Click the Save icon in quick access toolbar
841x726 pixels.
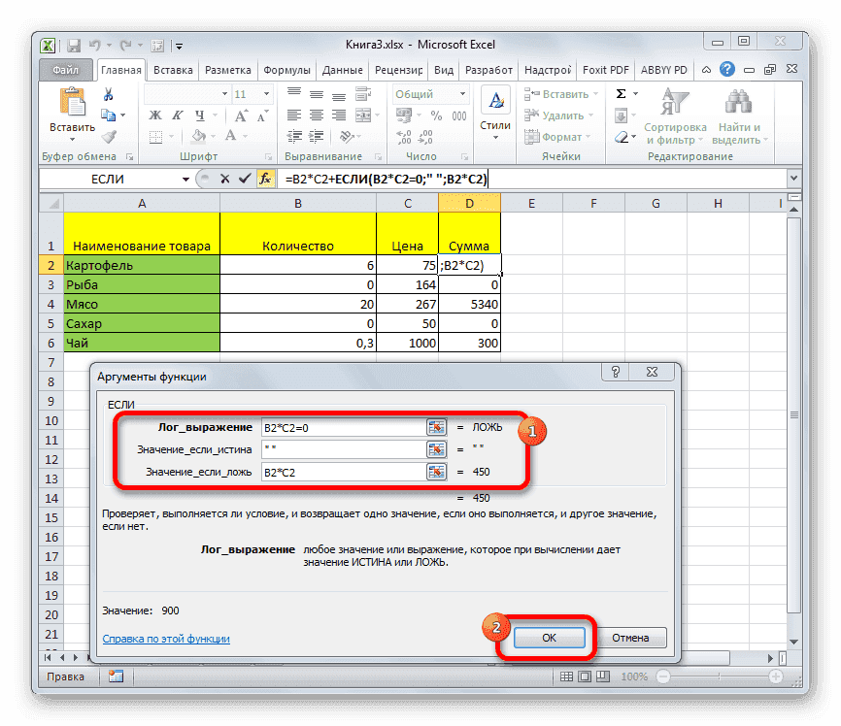click(74, 45)
